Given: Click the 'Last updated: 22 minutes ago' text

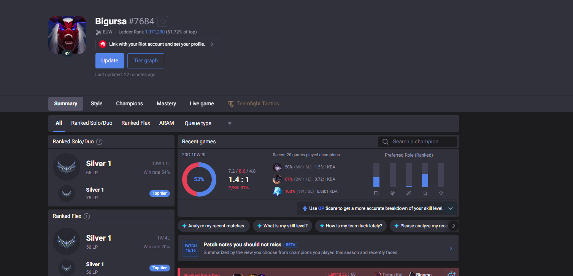Looking at the screenshot, I should pos(125,75).
